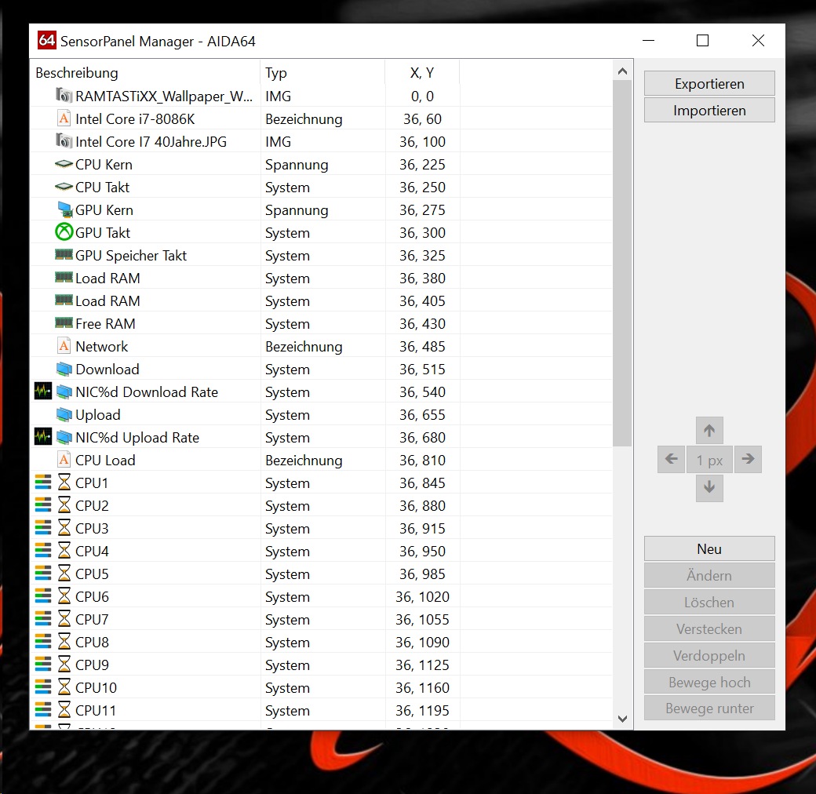Create a new item with the Neu button
Screen dimensions: 816x794
point(709,549)
